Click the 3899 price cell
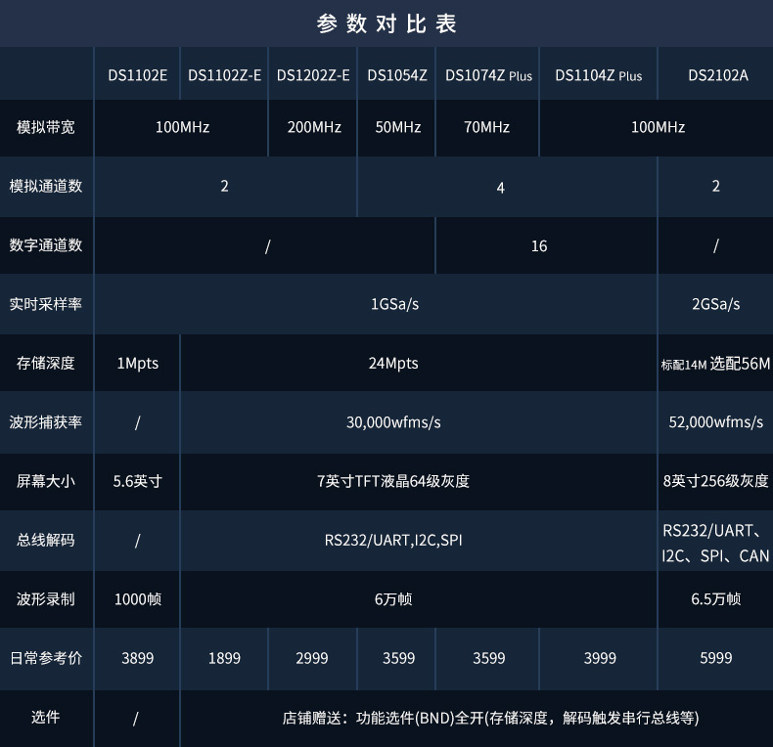 [x=138, y=658]
